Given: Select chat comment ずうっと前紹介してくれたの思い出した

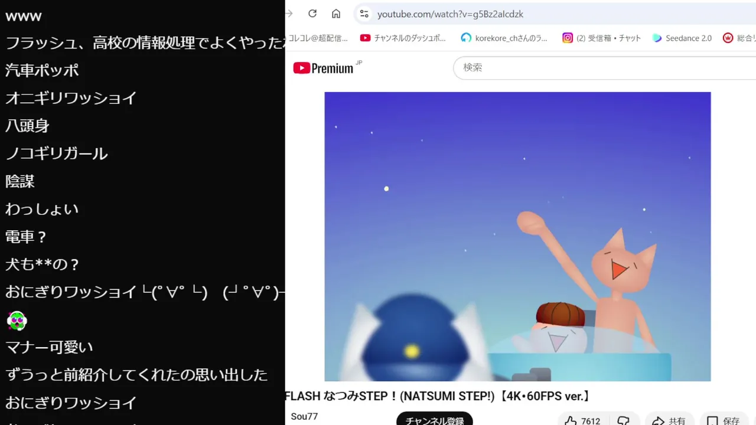Looking at the screenshot, I should point(136,375).
